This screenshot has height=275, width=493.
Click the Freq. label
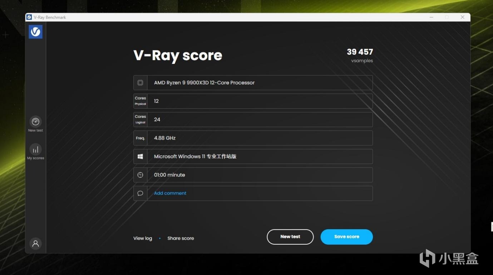(140, 138)
